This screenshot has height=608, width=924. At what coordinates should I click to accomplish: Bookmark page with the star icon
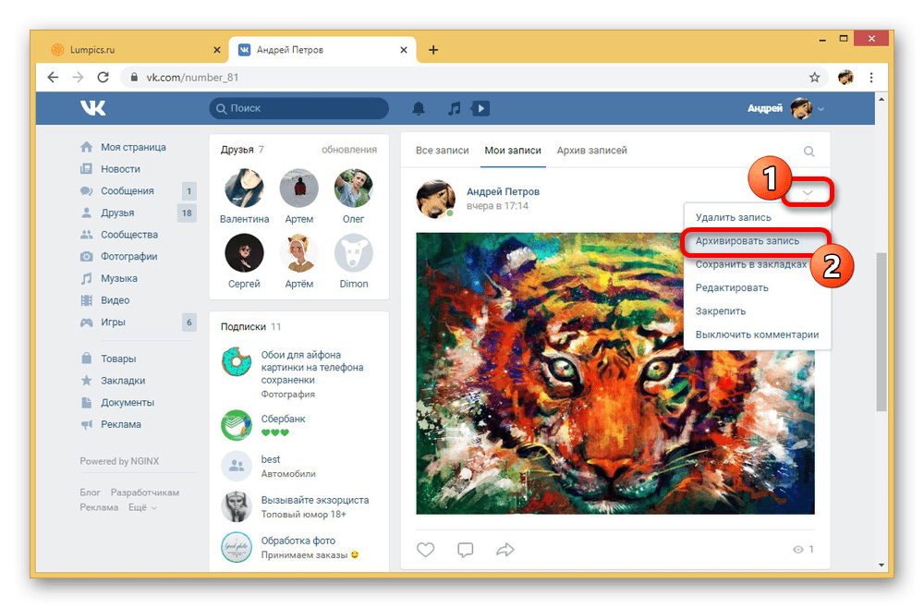point(814,78)
